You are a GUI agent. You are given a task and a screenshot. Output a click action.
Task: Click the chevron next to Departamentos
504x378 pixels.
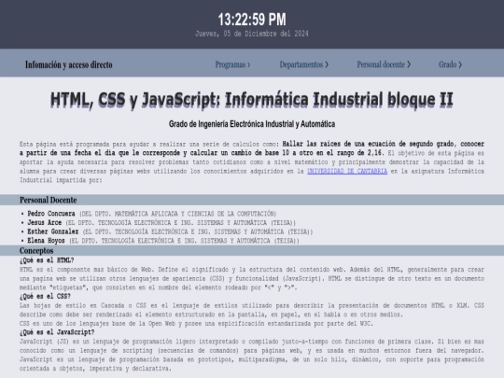click(x=327, y=65)
